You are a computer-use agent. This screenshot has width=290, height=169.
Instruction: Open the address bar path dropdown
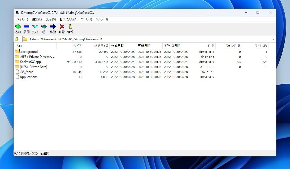tap(273, 39)
